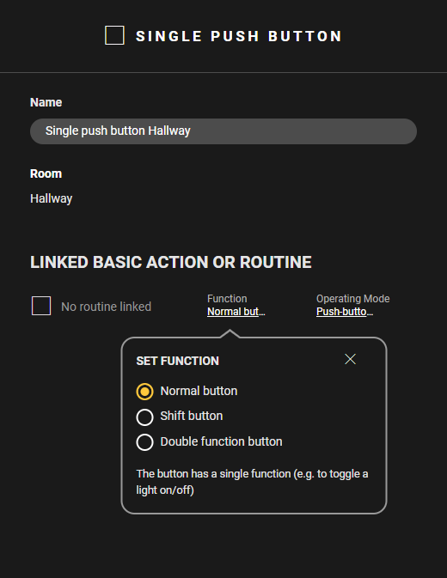Click the Shift button label text
Viewport: 447px width, 578px height.
[192, 417]
